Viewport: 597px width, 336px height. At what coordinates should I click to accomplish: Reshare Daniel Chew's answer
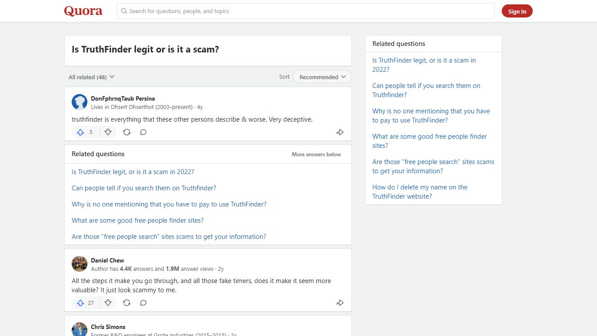pos(127,303)
